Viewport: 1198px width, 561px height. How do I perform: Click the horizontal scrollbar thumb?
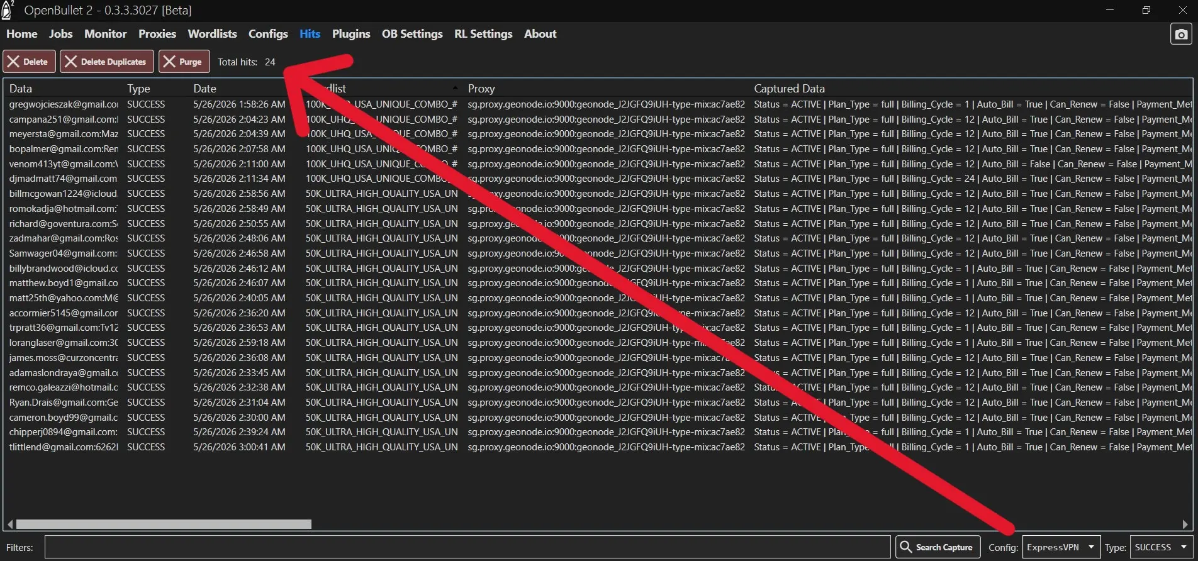(164, 524)
